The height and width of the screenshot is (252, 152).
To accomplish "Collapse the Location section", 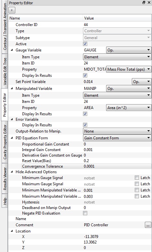I will [x=12, y=231].
